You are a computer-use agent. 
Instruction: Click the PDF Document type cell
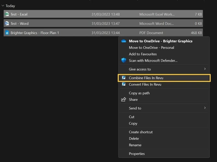point(151,33)
